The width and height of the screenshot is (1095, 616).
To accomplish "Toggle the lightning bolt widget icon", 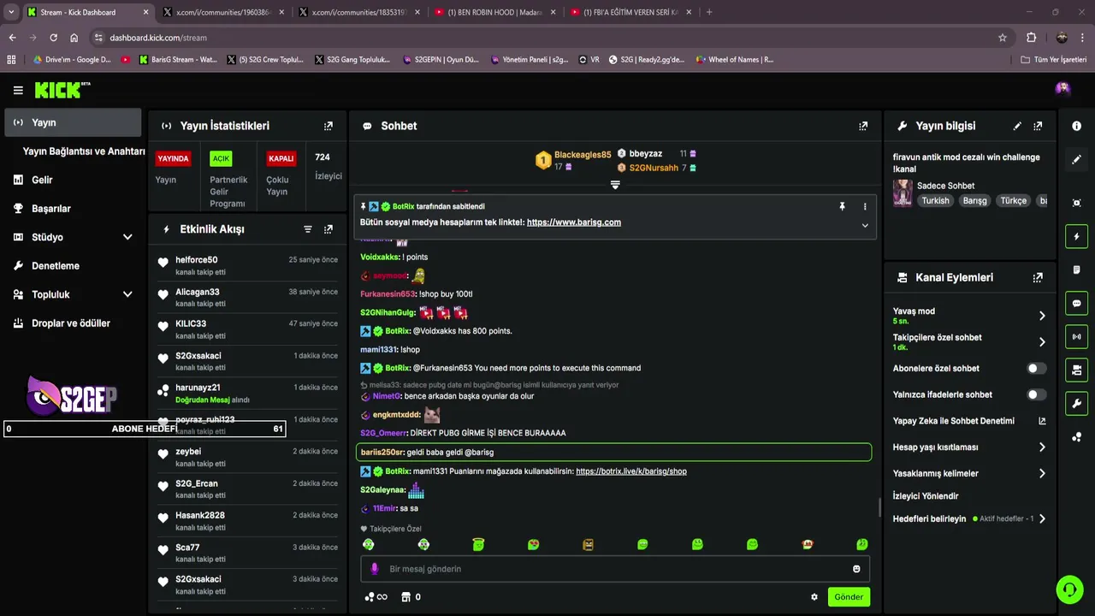I will [1076, 236].
